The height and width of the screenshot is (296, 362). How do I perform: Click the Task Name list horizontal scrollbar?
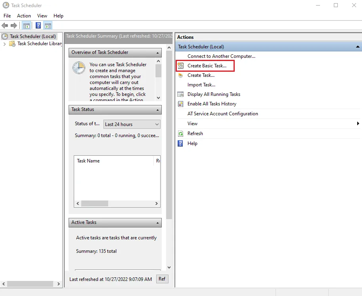tap(117, 203)
